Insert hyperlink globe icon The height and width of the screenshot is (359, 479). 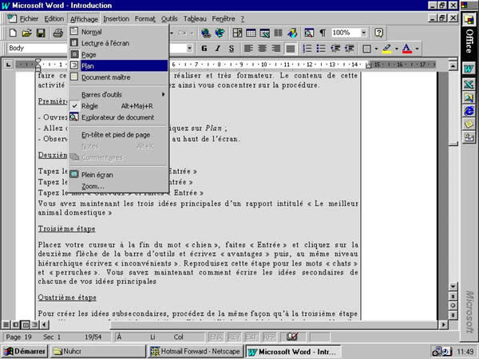click(206, 33)
